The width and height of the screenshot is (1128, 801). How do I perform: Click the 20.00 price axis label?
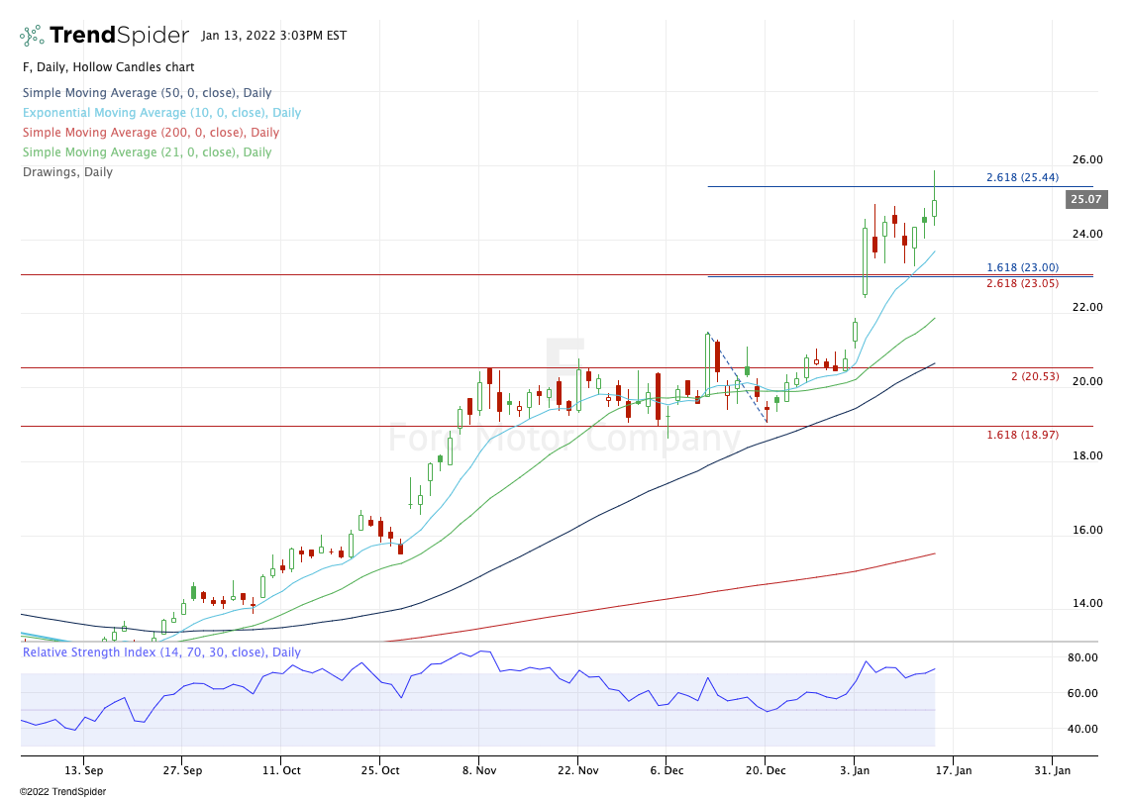[x=1087, y=381]
